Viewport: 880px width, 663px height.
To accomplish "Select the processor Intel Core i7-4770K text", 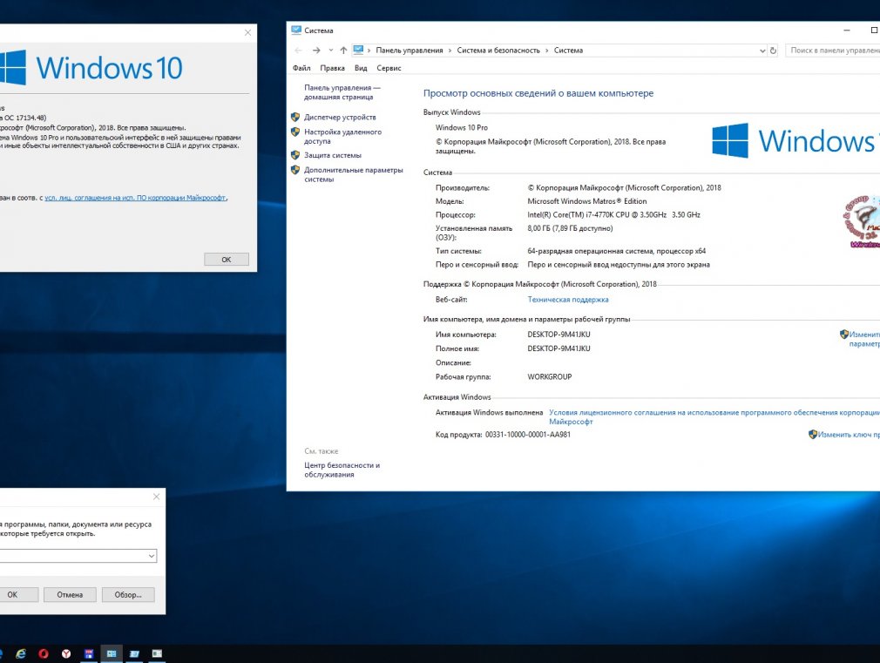I will [613, 215].
